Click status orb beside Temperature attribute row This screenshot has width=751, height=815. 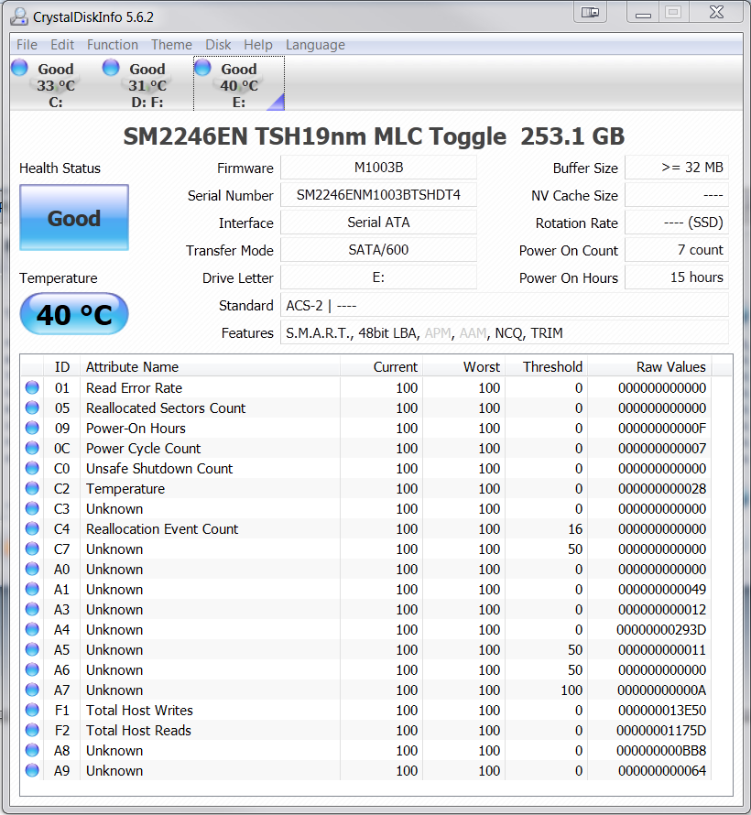click(x=32, y=489)
